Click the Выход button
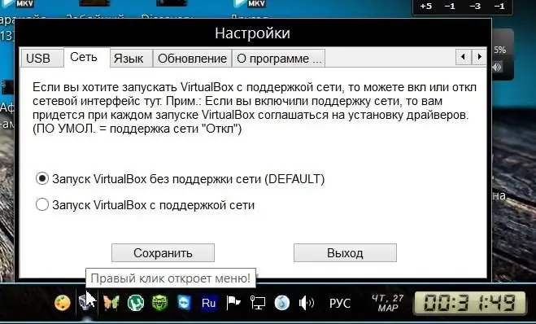The width and height of the screenshot is (536, 324). point(345,253)
